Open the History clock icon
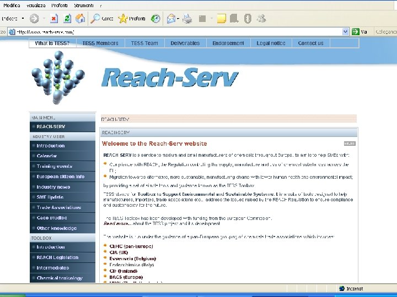This screenshot has height=297, width=397. [155, 19]
